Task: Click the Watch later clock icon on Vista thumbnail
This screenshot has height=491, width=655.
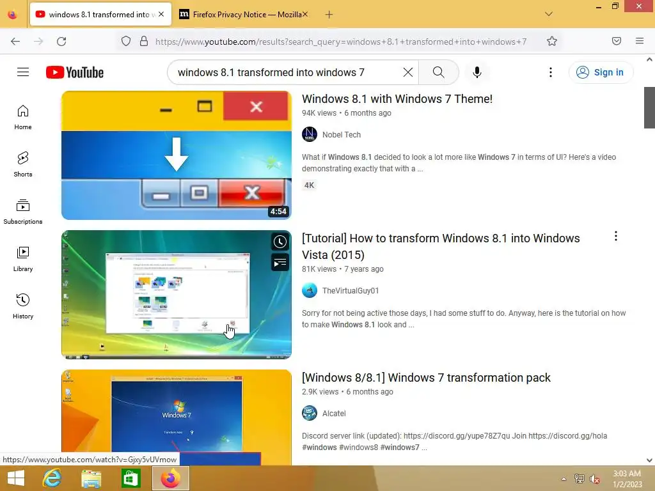Action: [280, 242]
